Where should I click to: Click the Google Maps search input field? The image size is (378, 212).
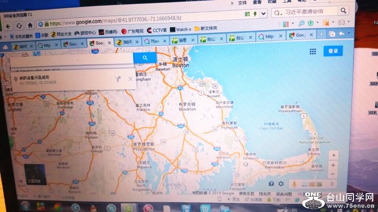(71, 59)
